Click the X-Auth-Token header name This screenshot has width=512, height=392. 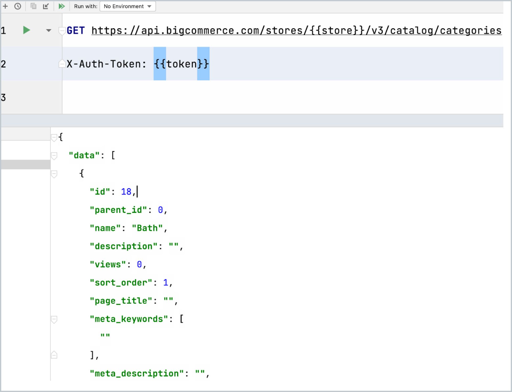click(x=103, y=64)
